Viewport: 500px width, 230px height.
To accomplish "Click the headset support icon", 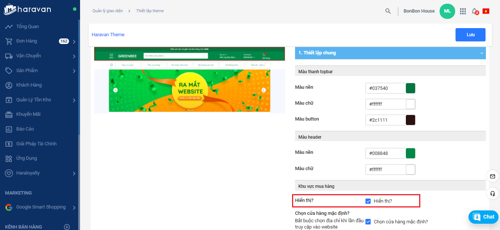I will [493, 193].
